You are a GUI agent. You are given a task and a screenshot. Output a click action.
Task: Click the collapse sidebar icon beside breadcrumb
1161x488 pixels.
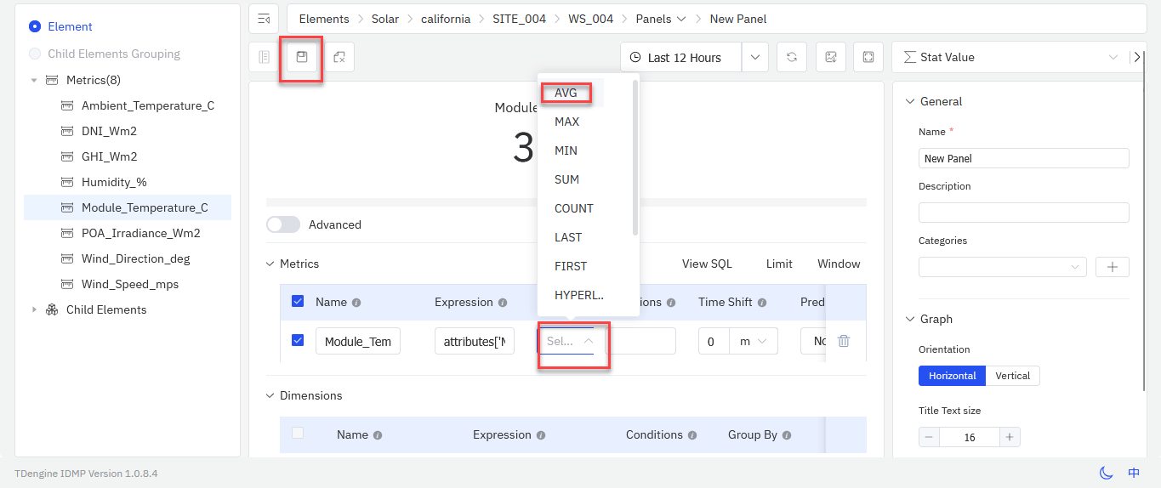[264, 19]
